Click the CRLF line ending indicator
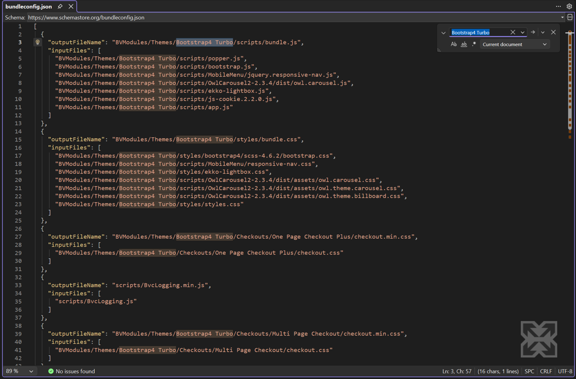This screenshot has height=379, width=576. (x=546, y=371)
